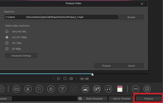Change the 16:9 aspect ratio
The width and height of the screenshot is (163, 103).
coord(136,89)
